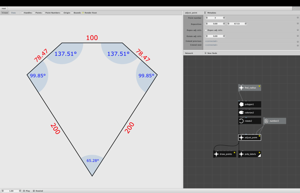This screenshot has width=300, height=193.
Task: Increase the Reposition y value 67.53
Action: tap(245, 23)
